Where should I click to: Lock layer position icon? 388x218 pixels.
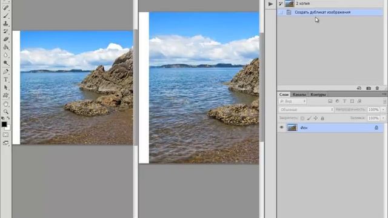click(316, 119)
